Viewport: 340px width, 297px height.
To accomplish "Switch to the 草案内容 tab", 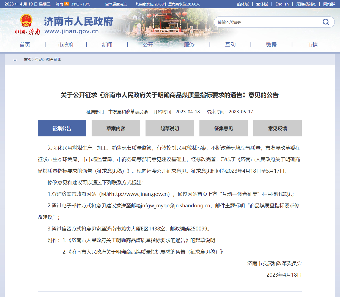I will 116,128.
